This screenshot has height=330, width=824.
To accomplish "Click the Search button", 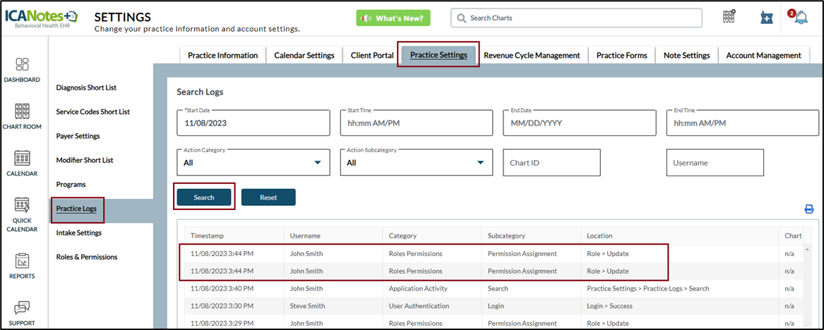I will [203, 197].
